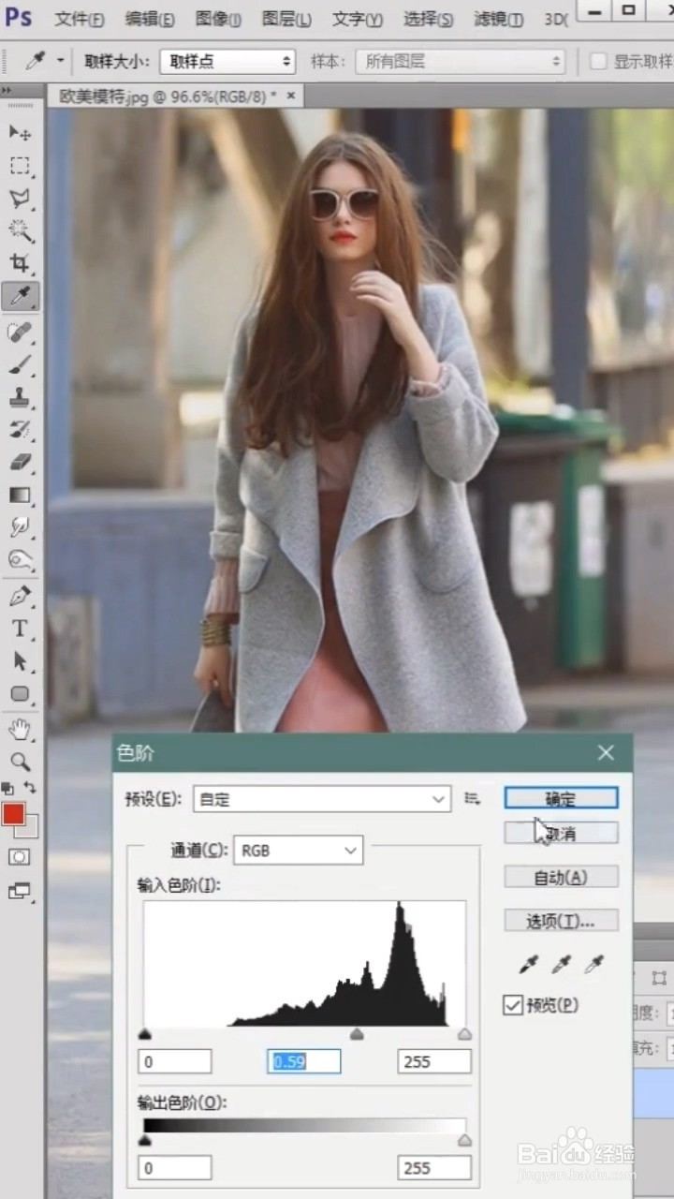Expand the collapsed toolbox double-arrow

click(7, 91)
